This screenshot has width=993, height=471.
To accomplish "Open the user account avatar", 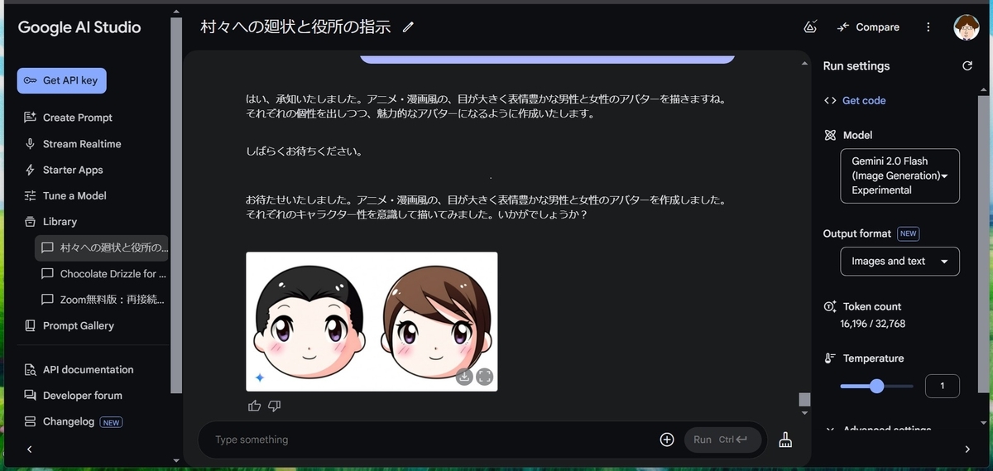I will (966, 27).
